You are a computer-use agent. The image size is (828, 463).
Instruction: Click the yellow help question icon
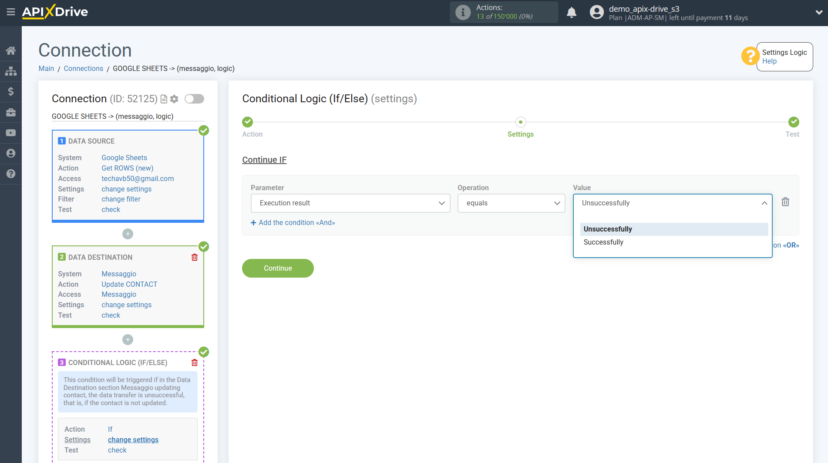pyautogui.click(x=750, y=56)
